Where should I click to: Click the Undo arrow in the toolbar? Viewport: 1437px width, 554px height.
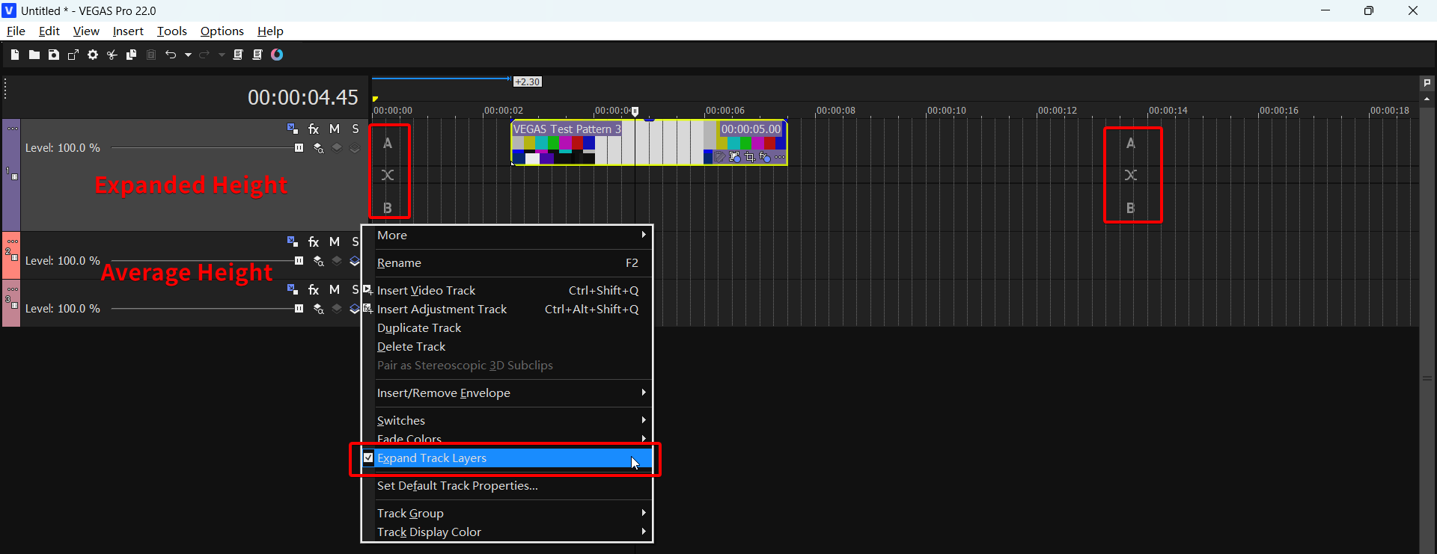coord(171,55)
